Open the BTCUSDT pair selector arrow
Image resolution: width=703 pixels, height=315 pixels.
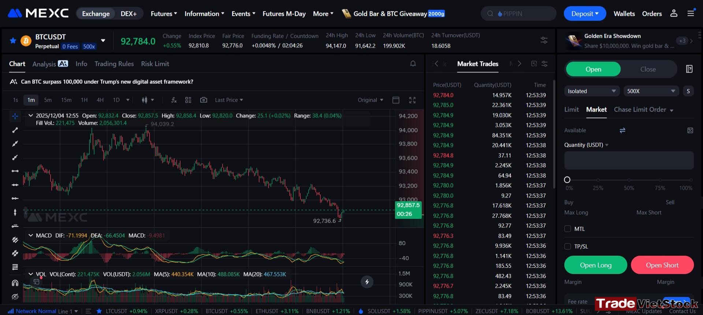pyautogui.click(x=103, y=41)
